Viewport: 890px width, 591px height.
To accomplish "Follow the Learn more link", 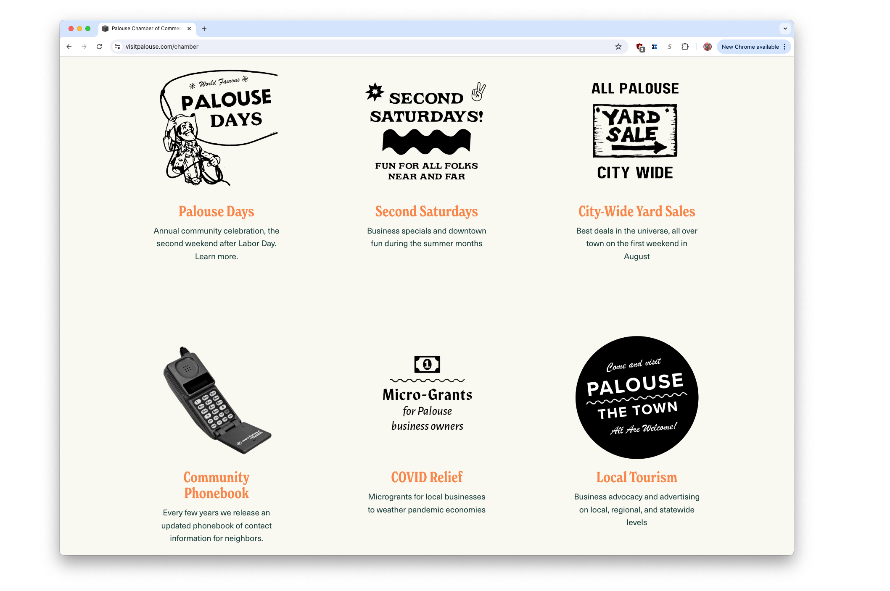I will [217, 256].
